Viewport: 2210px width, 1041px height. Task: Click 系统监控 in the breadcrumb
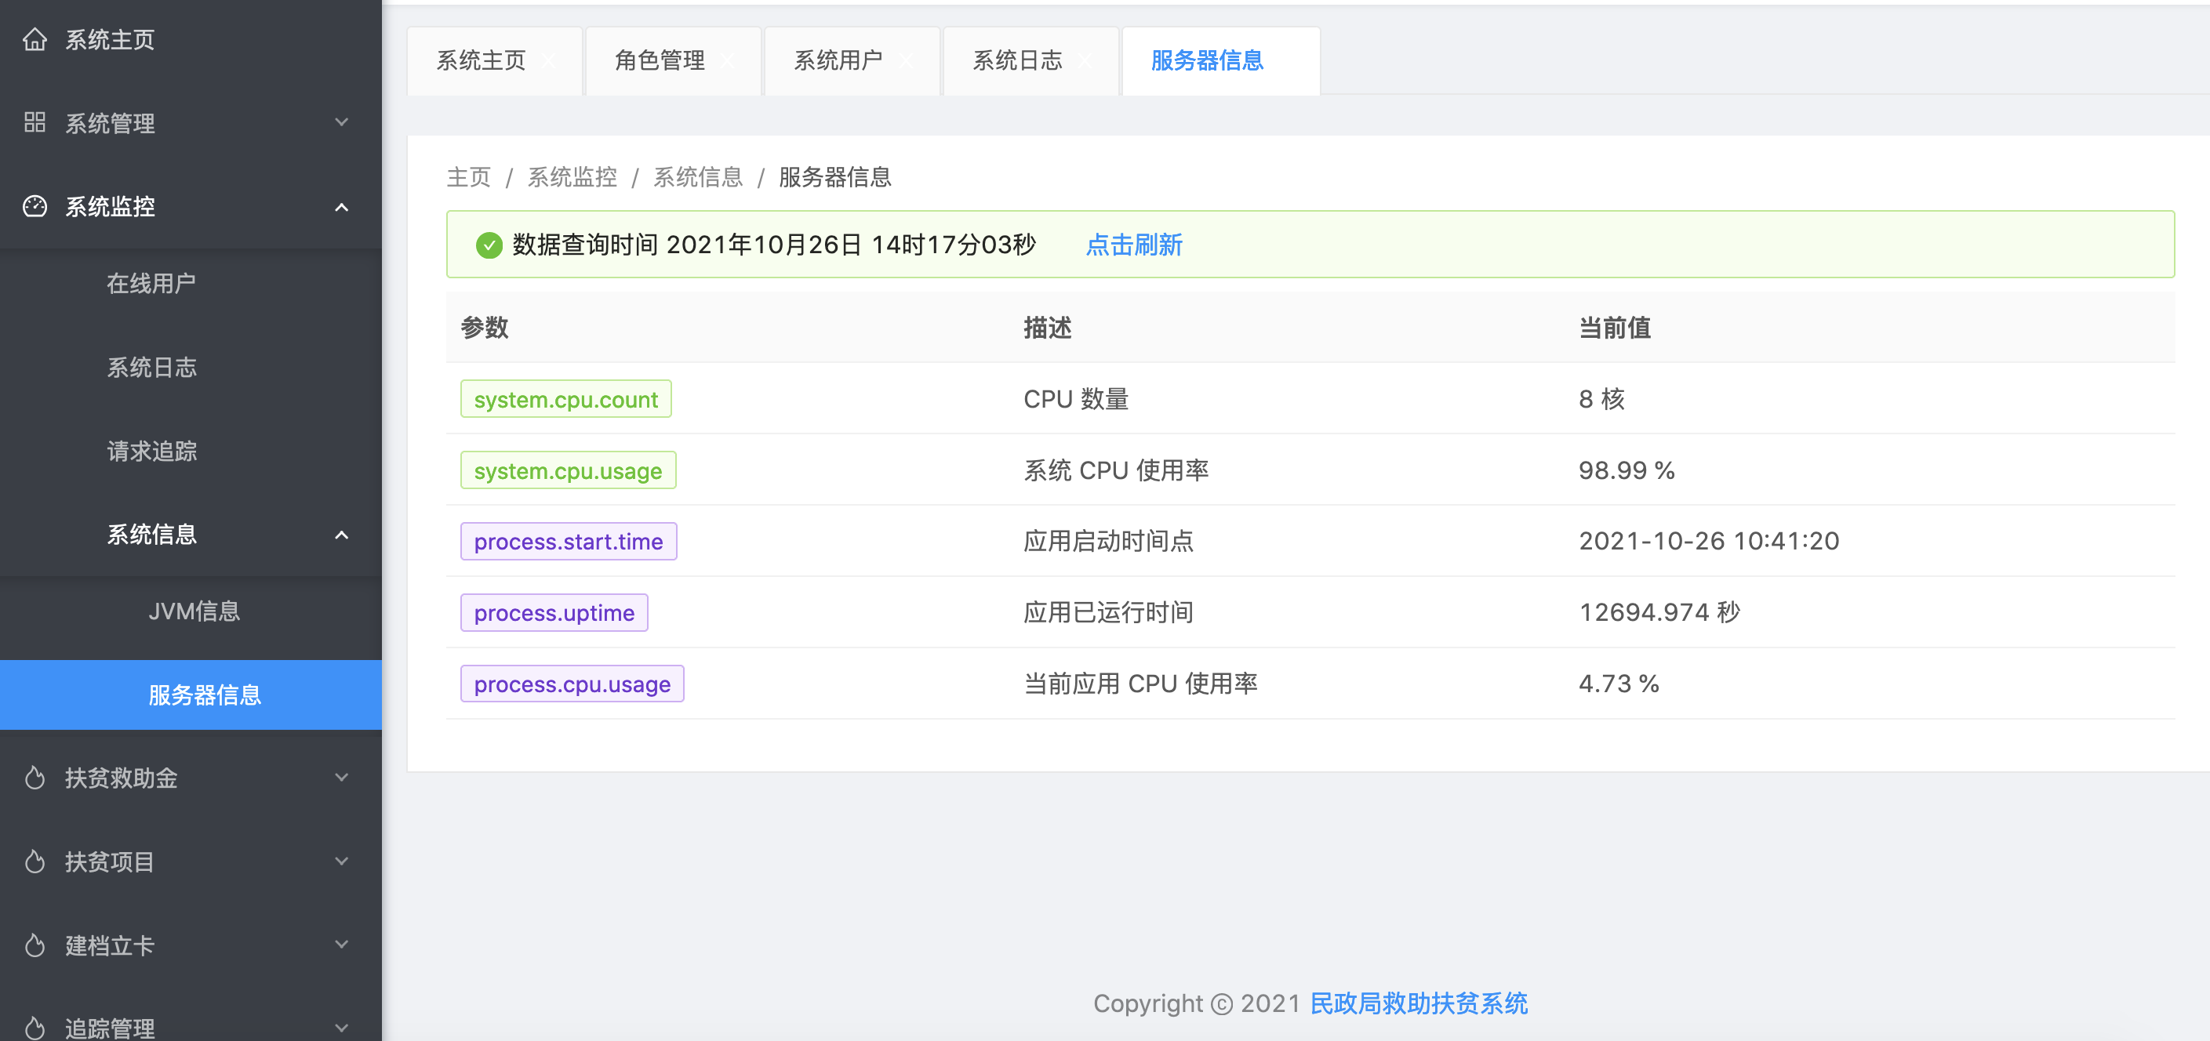pyautogui.click(x=572, y=177)
